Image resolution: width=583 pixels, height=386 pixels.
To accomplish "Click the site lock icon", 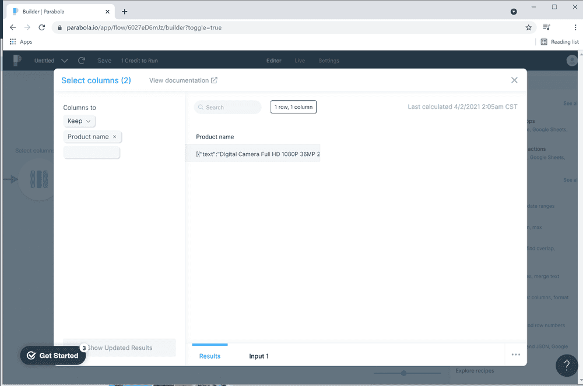I will click(x=59, y=27).
